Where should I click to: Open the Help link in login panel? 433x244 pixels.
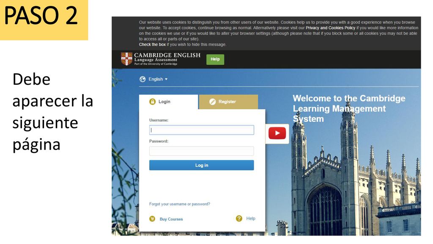coord(251,219)
